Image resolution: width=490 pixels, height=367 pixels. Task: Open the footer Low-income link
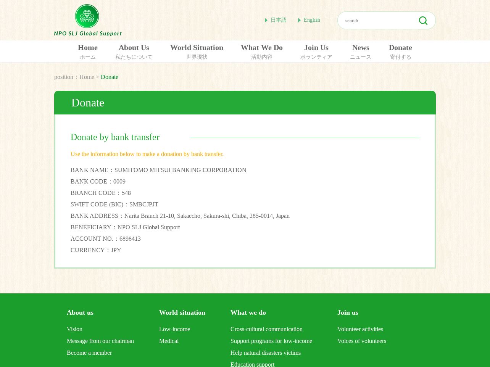pos(174,329)
